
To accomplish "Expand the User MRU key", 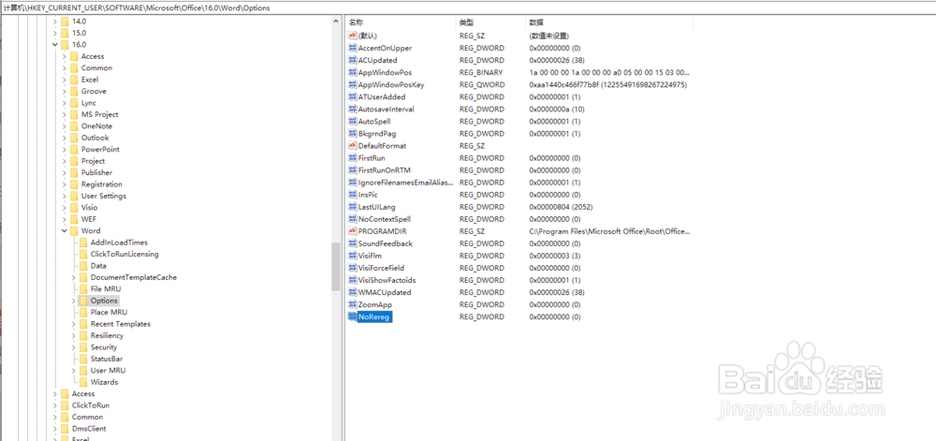I will tap(74, 371).
